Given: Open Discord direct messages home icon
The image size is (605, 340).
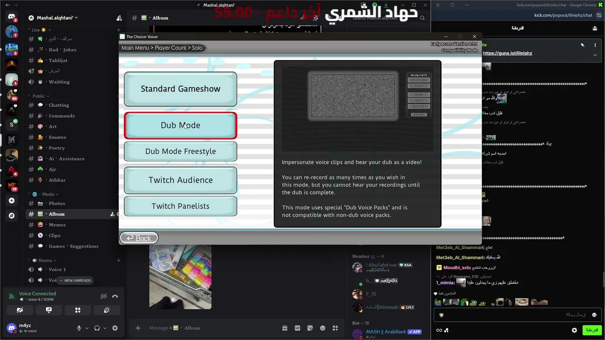Looking at the screenshot, I should click(x=11, y=17).
